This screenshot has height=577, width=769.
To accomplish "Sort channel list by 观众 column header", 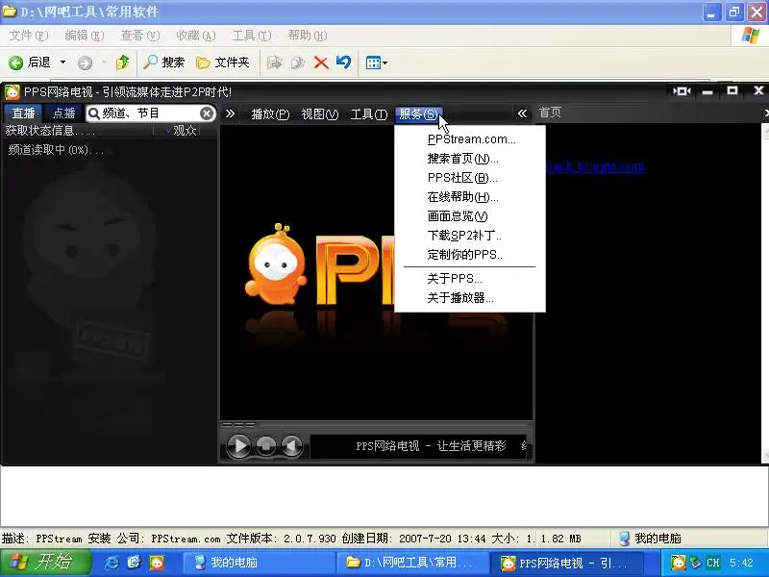I will click(185, 131).
